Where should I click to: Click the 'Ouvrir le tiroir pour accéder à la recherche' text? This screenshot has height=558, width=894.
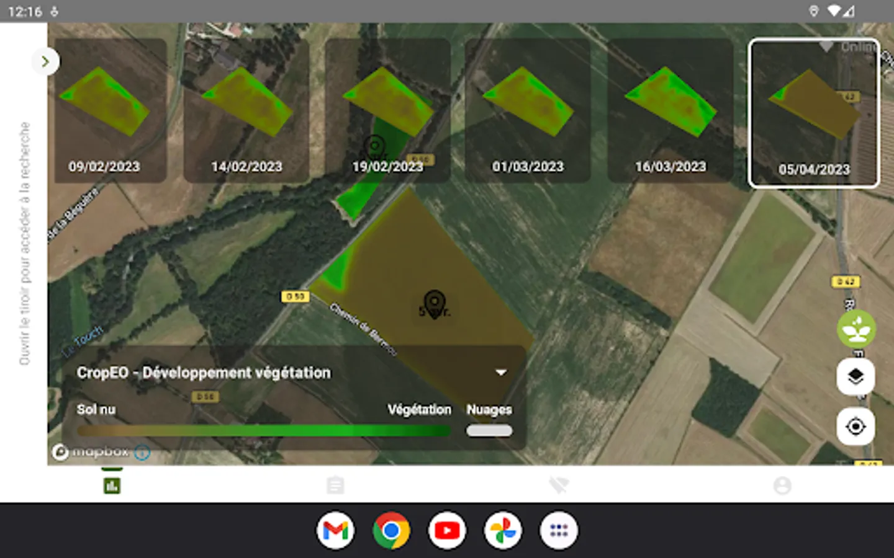[24, 243]
